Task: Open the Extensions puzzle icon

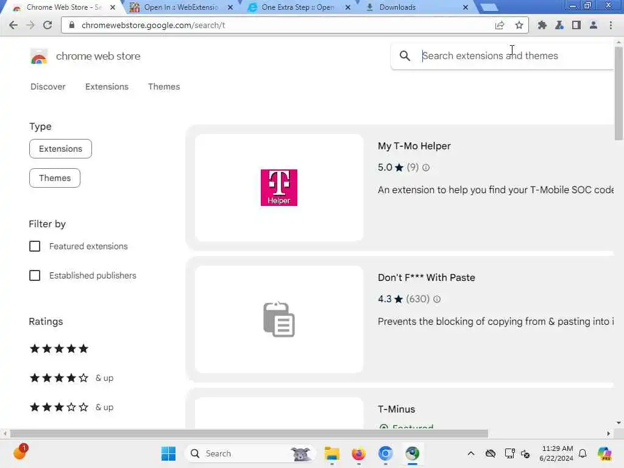Action: click(542, 25)
